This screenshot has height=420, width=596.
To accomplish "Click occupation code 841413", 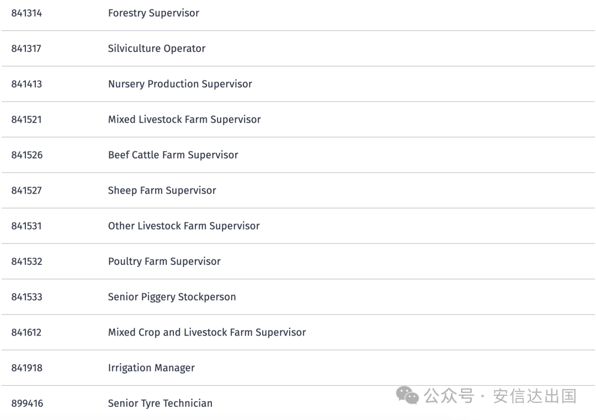I will 26,84.
